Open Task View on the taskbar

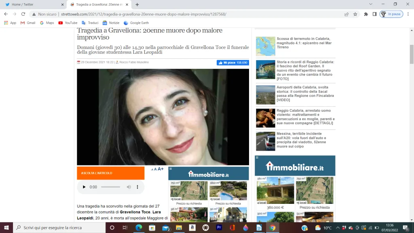pyautogui.click(x=125, y=227)
